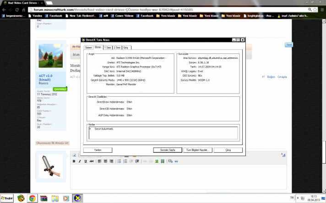Click the outdent icon in editor
This screenshot has height=203, width=326.
pyautogui.click(x=131, y=161)
